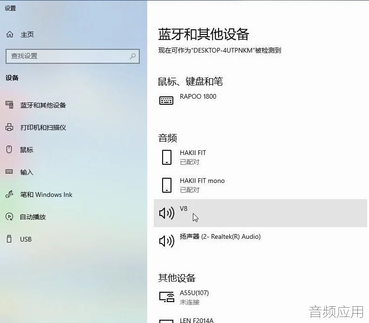Click the keyboard icon beside 输入
369x323 pixels.
9,172
